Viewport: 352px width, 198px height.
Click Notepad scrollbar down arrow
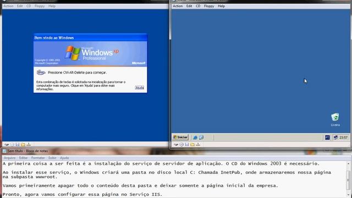pyautogui.click(x=348, y=195)
